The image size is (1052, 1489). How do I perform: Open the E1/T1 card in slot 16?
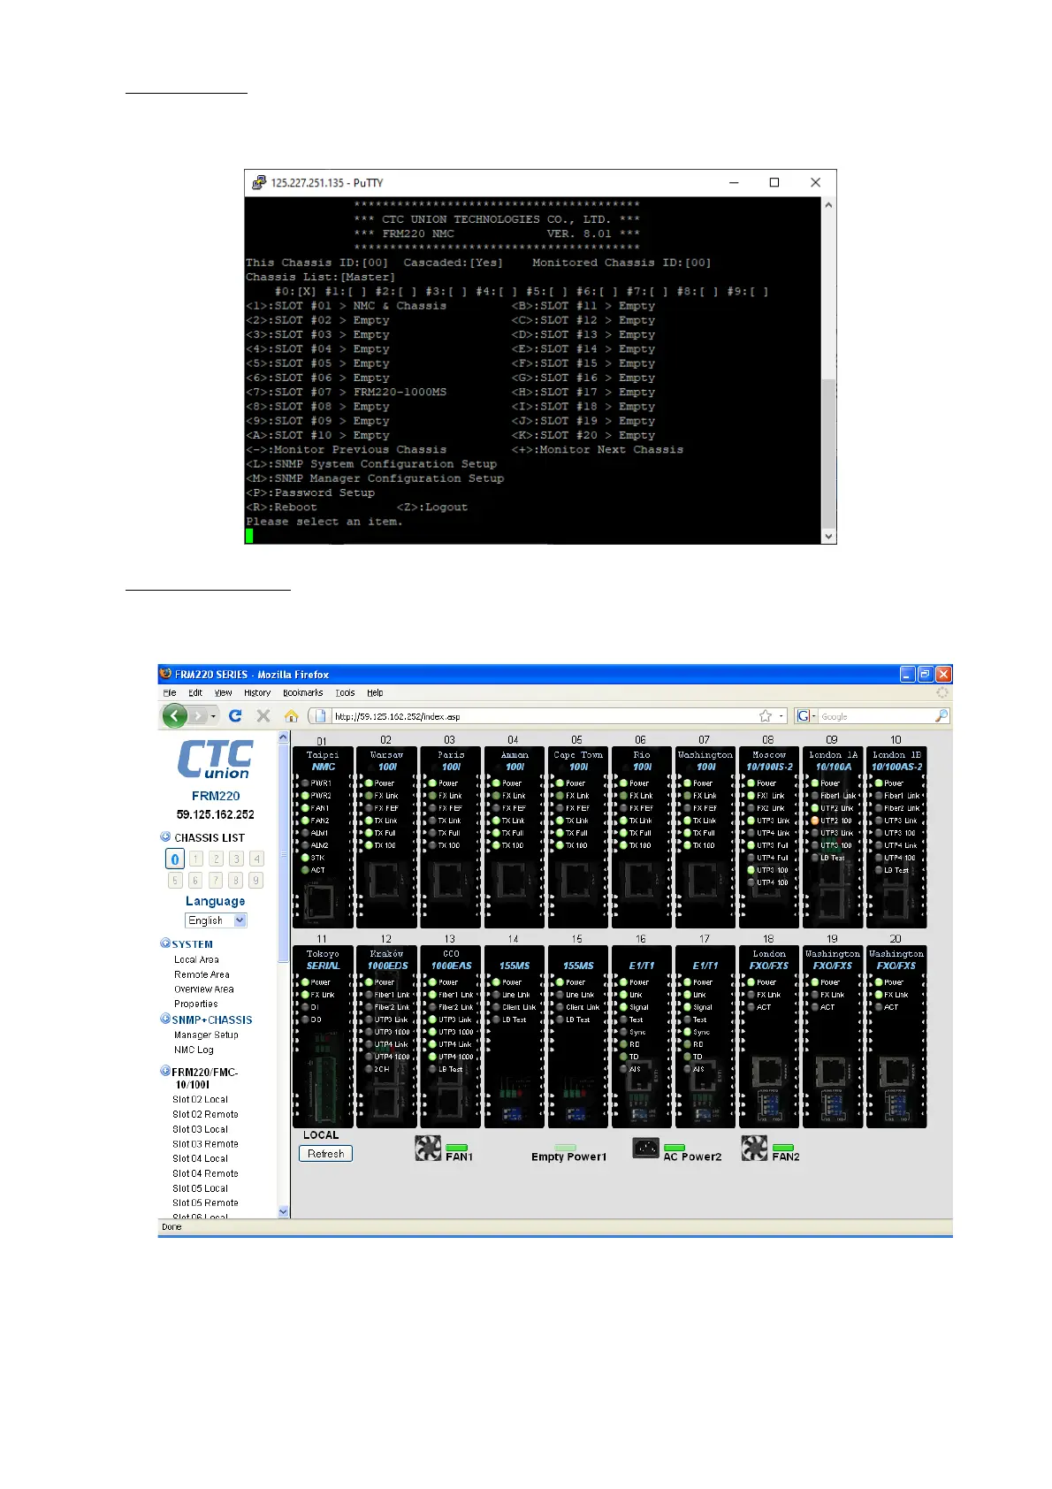tap(641, 1036)
